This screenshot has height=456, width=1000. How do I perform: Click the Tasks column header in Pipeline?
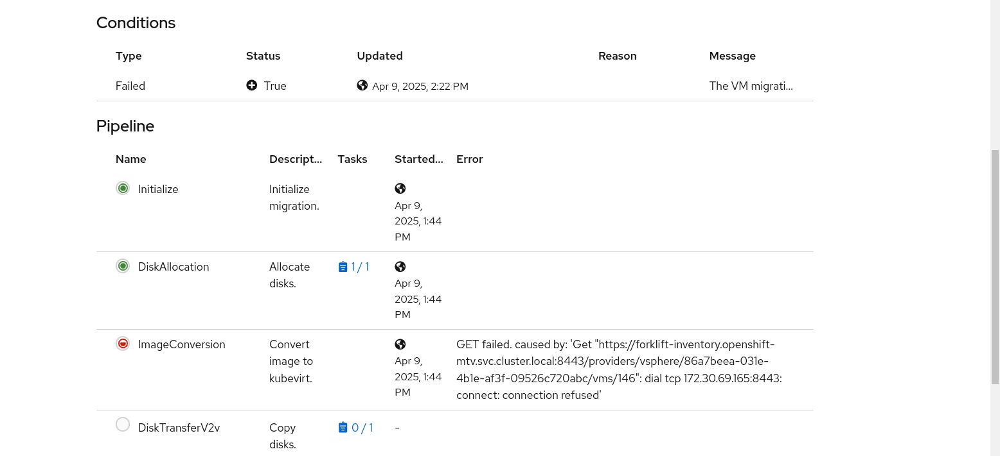(352, 159)
